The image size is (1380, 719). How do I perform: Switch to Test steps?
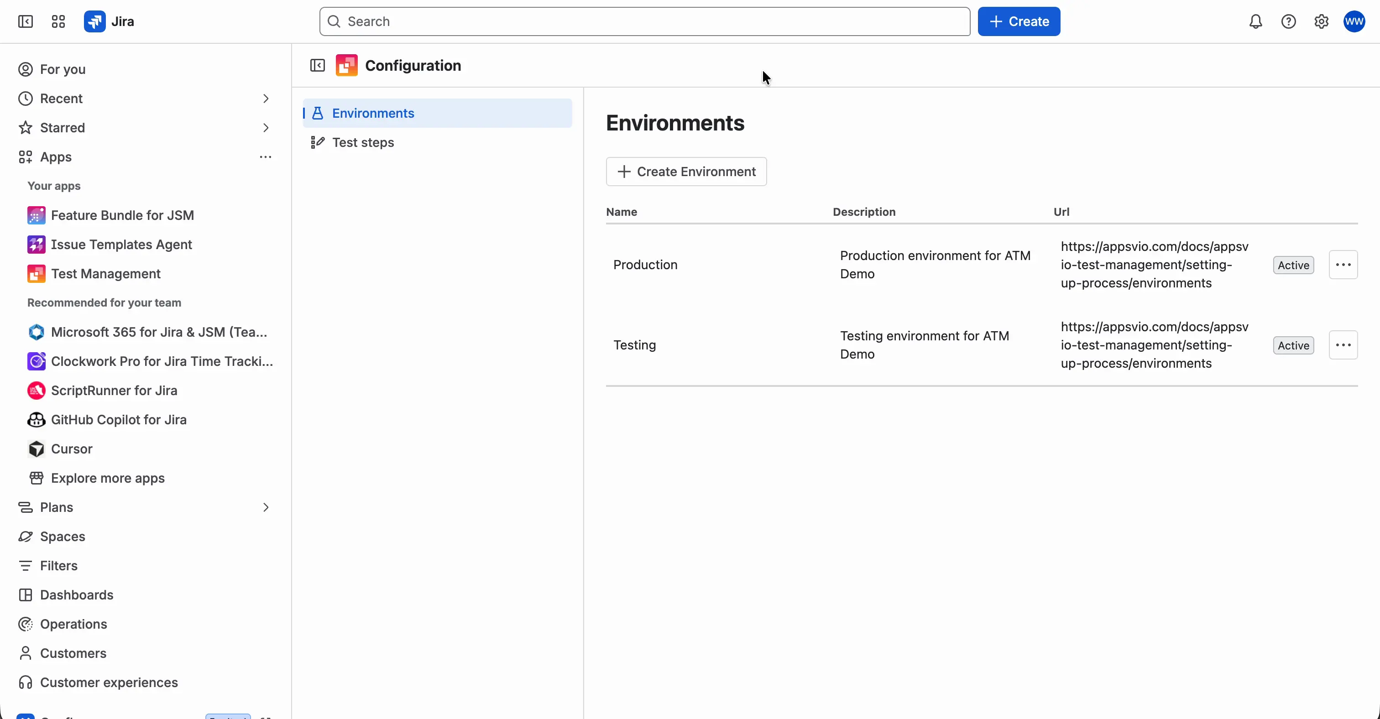437,142
